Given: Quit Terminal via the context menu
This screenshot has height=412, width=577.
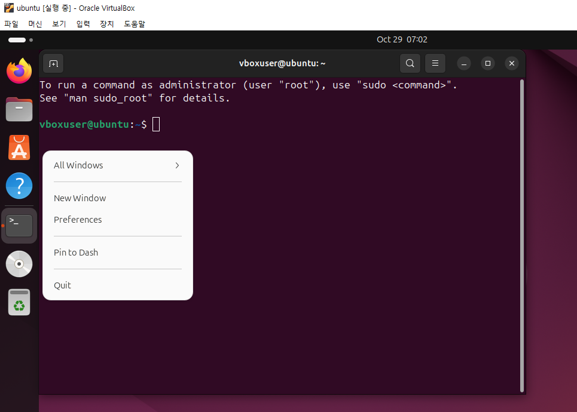Looking at the screenshot, I should (118, 285).
